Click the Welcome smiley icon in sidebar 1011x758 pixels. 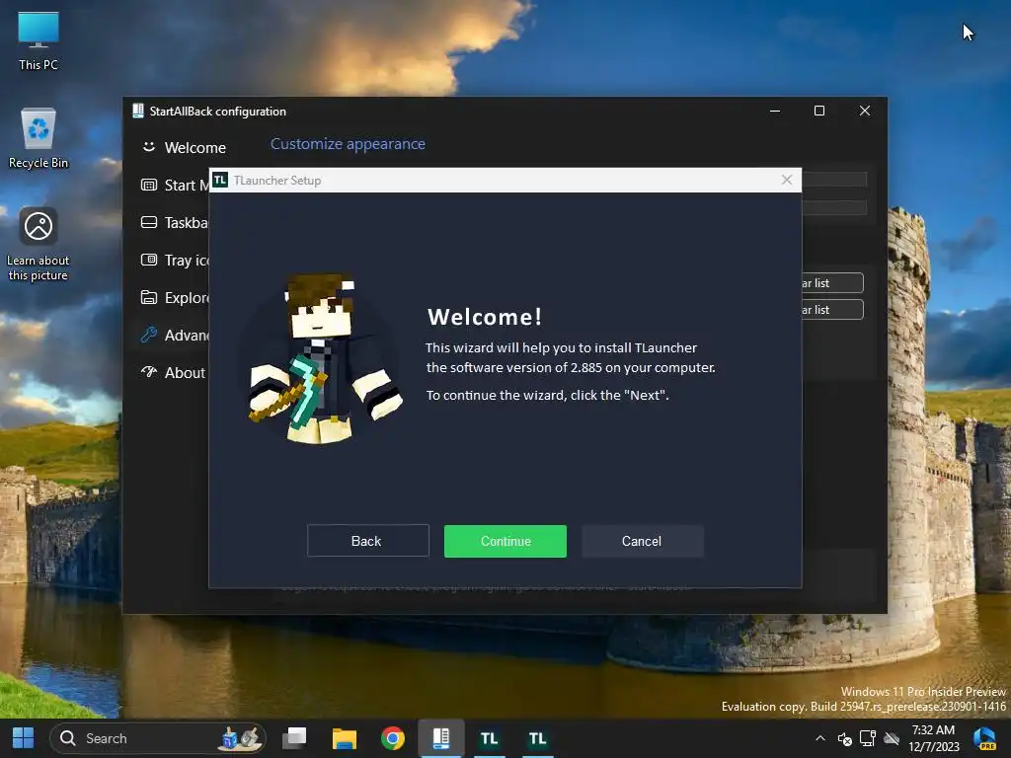(x=149, y=147)
